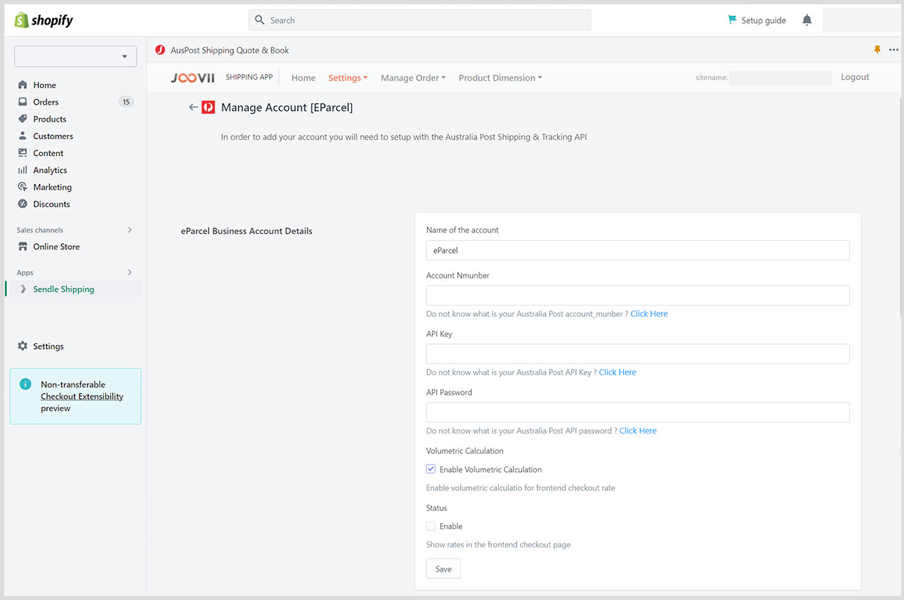Open the store selector dropdown
Image resolution: width=904 pixels, height=600 pixels.
75,56
